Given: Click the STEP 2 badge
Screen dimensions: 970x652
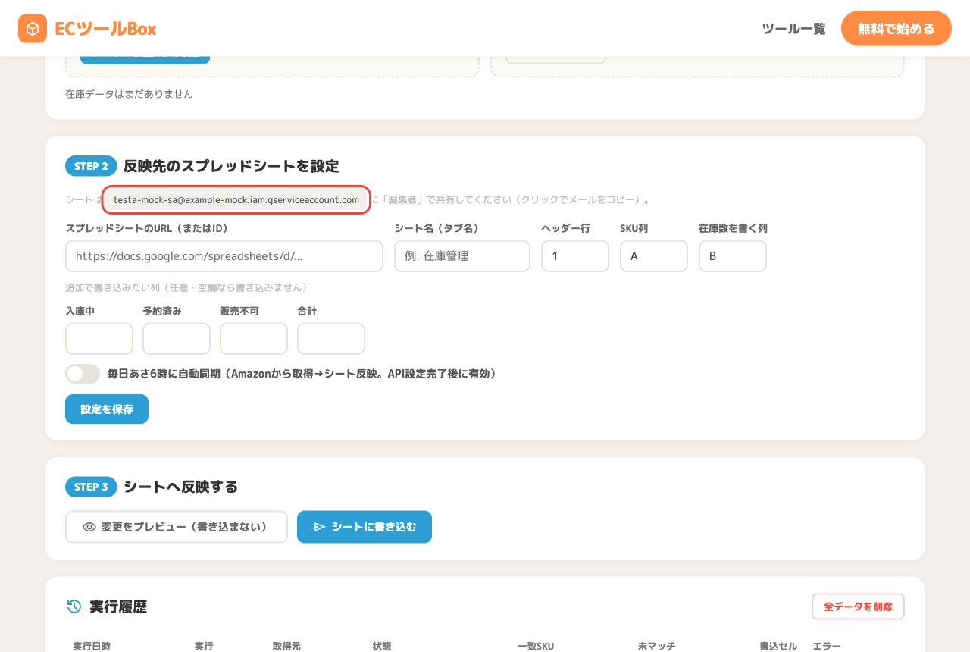Looking at the screenshot, I should pos(91,166).
